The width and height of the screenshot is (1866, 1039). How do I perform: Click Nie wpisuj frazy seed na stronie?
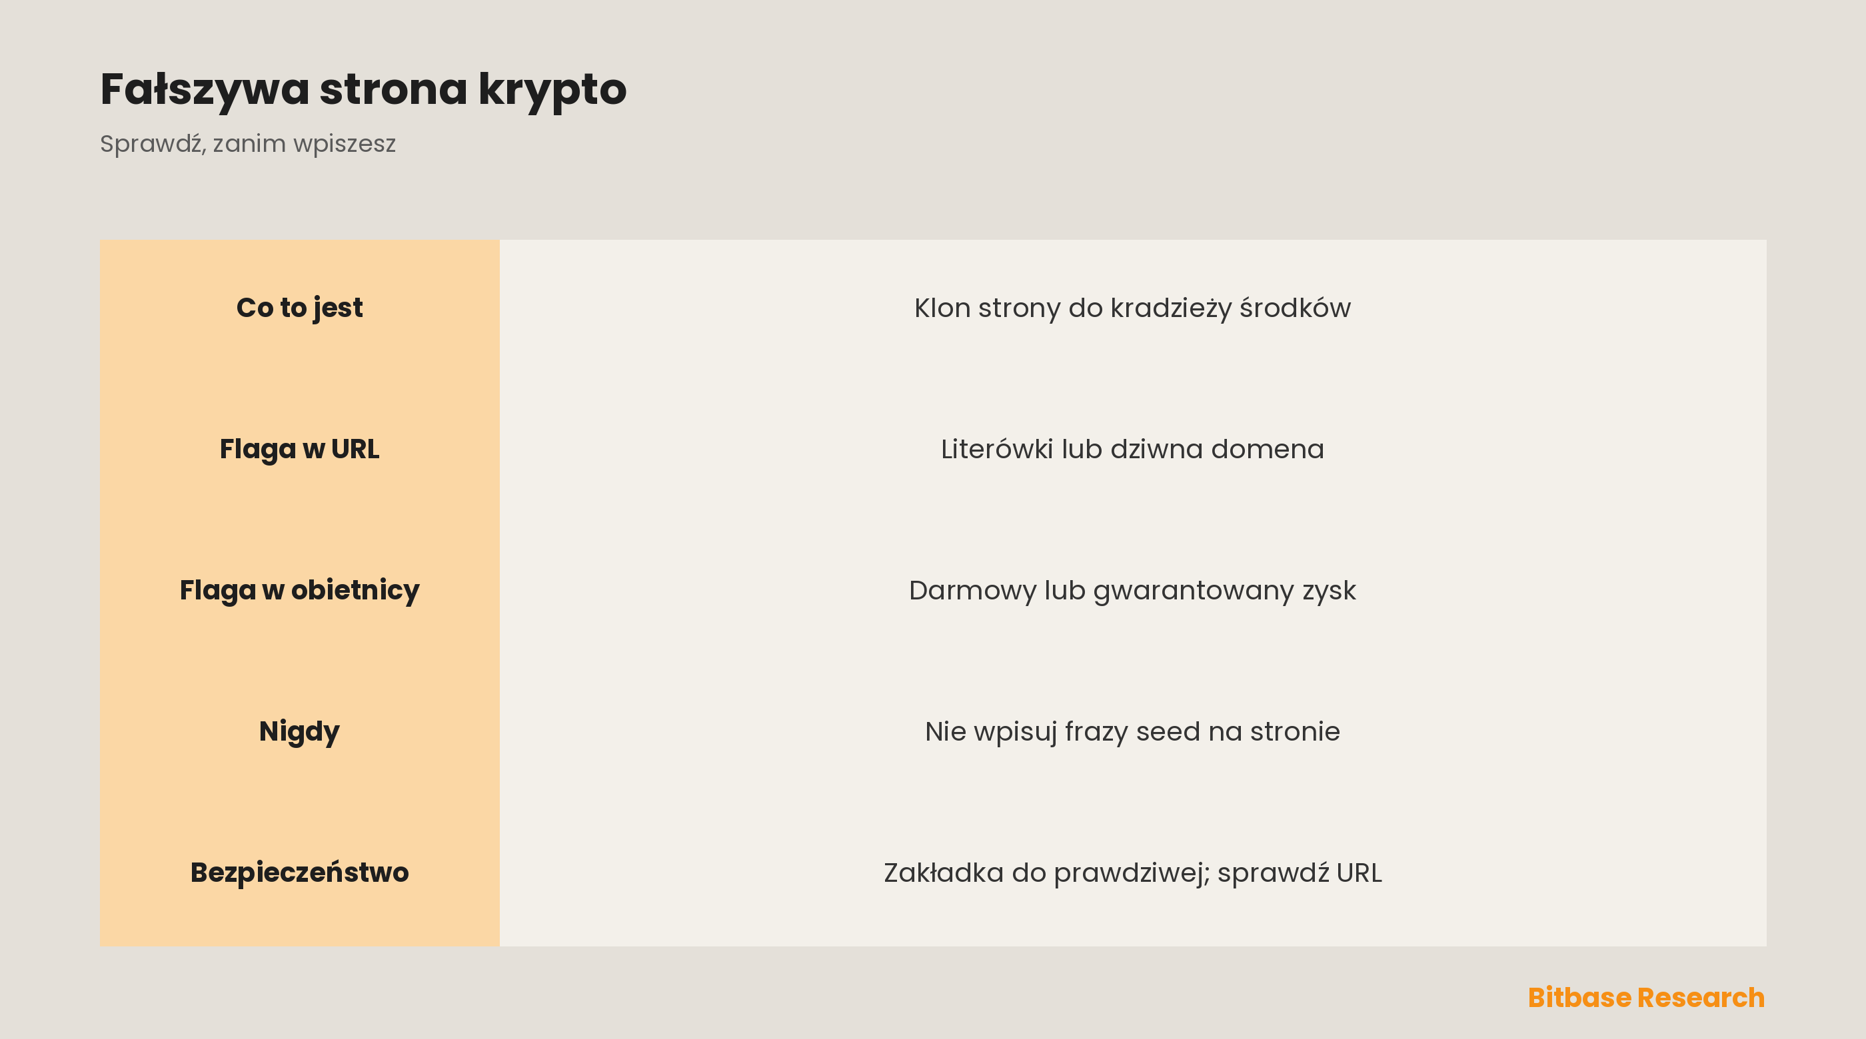(1132, 732)
